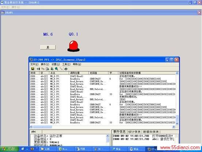Viewport: 202px width, 152px height.
Task: Open the 帮助[H] menu
Action: [77, 64]
